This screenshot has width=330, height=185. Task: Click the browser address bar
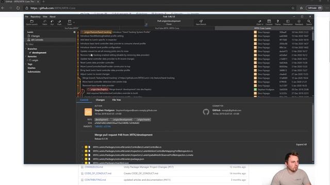(x=160, y=8)
